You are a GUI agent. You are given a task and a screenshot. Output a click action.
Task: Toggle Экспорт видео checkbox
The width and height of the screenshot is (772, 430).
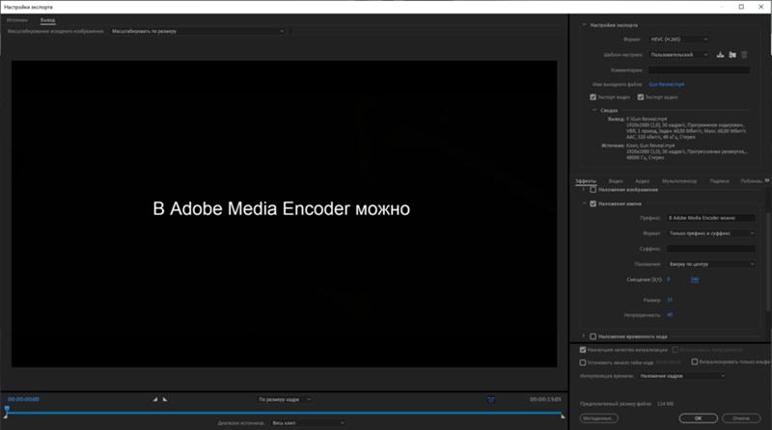coord(593,97)
